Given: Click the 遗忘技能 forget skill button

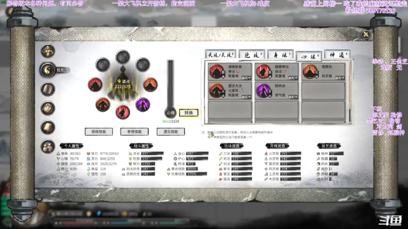Looking at the screenshot, I should (171, 132).
